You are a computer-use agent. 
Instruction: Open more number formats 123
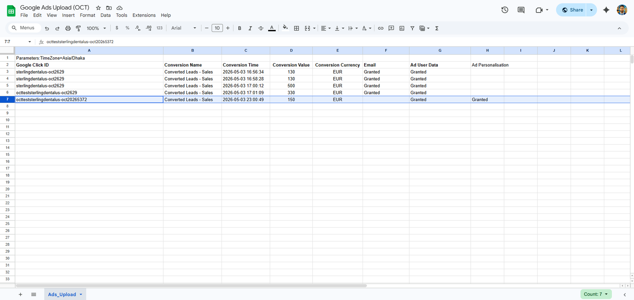pos(159,28)
